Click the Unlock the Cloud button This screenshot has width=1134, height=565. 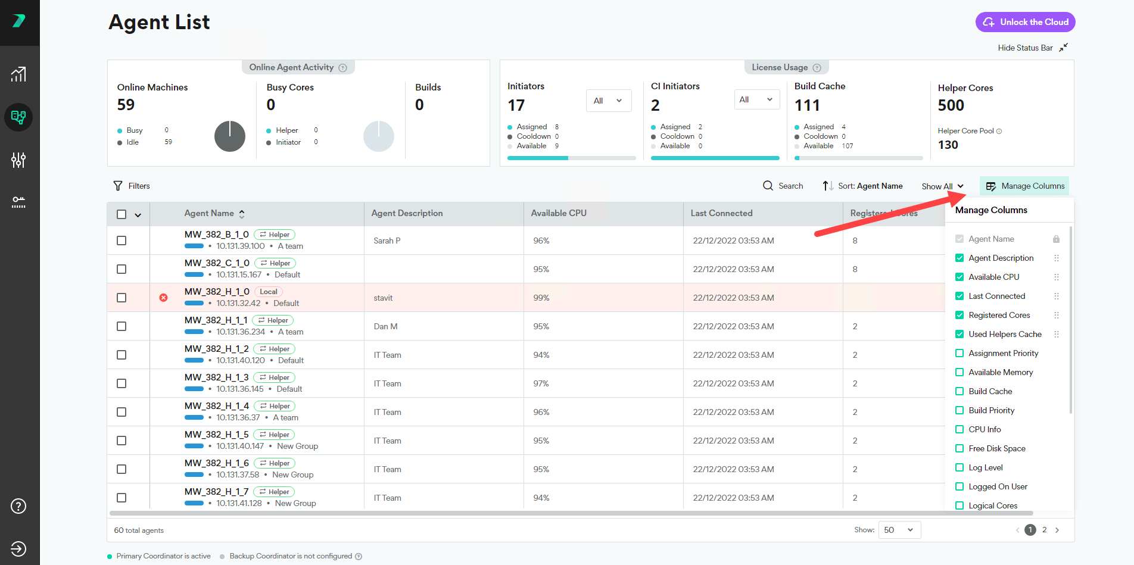click(x=1026, y=22)
